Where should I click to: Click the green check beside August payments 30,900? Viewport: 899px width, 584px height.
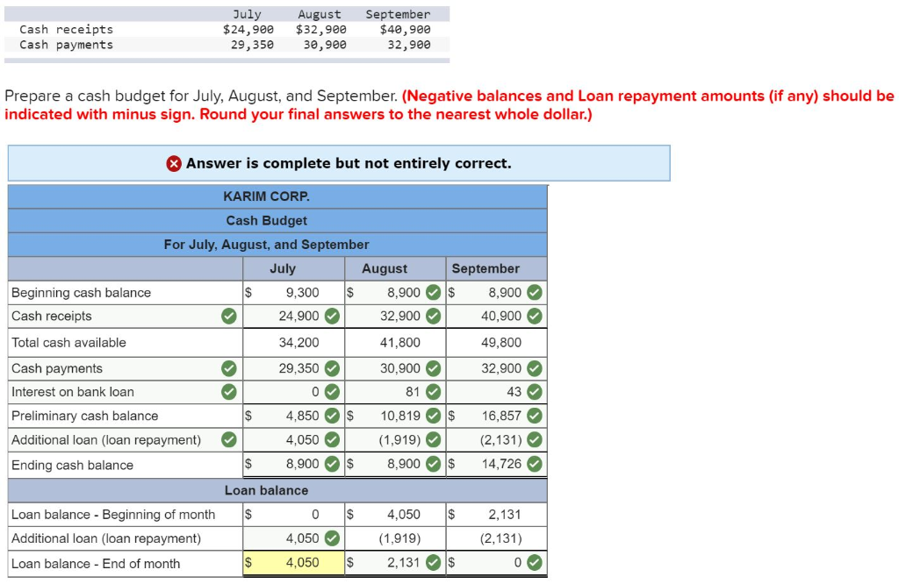[x=434, y=368]
